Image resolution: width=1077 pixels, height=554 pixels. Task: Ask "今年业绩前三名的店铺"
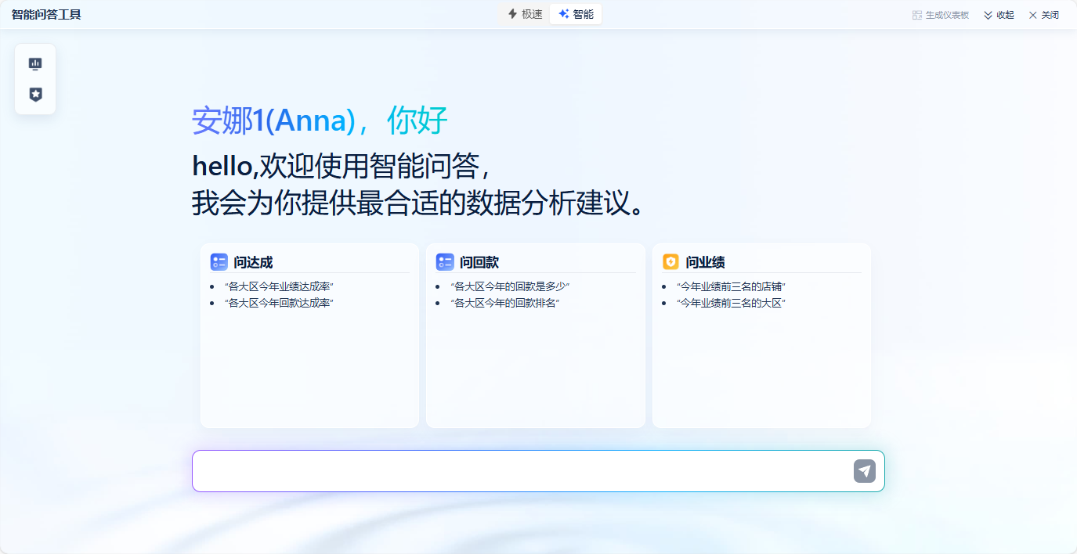coord(731,287)
